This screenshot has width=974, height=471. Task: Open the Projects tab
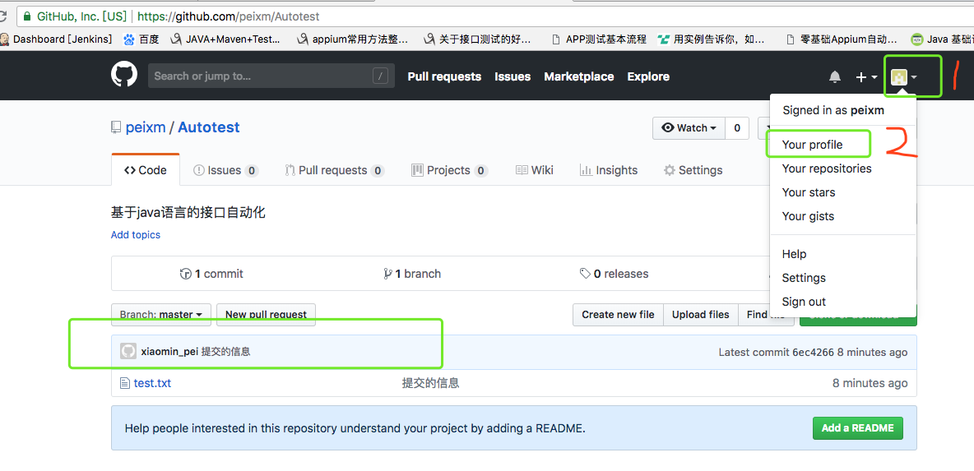449,170
